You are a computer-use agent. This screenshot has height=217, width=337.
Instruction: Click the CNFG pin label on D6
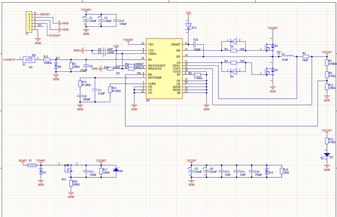pos(152,83)
